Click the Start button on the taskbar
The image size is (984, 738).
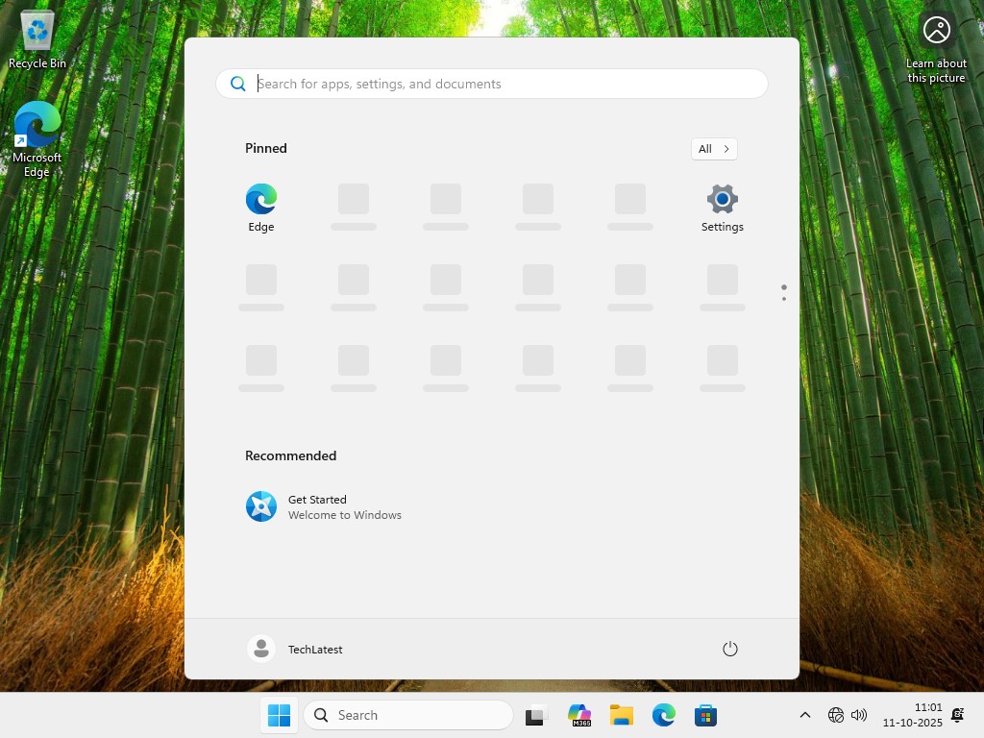point(279,715)
